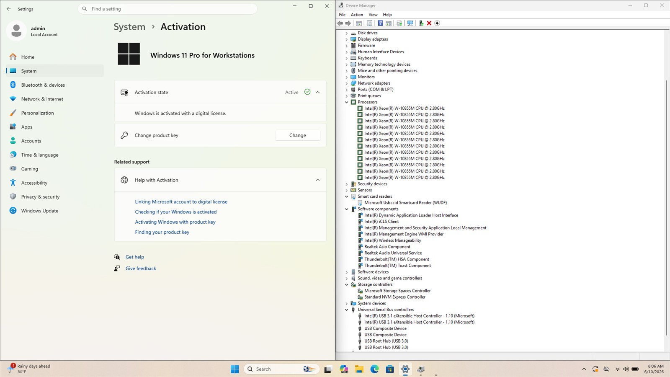Open Checking if your Windows is activated link

coord(176,212)
